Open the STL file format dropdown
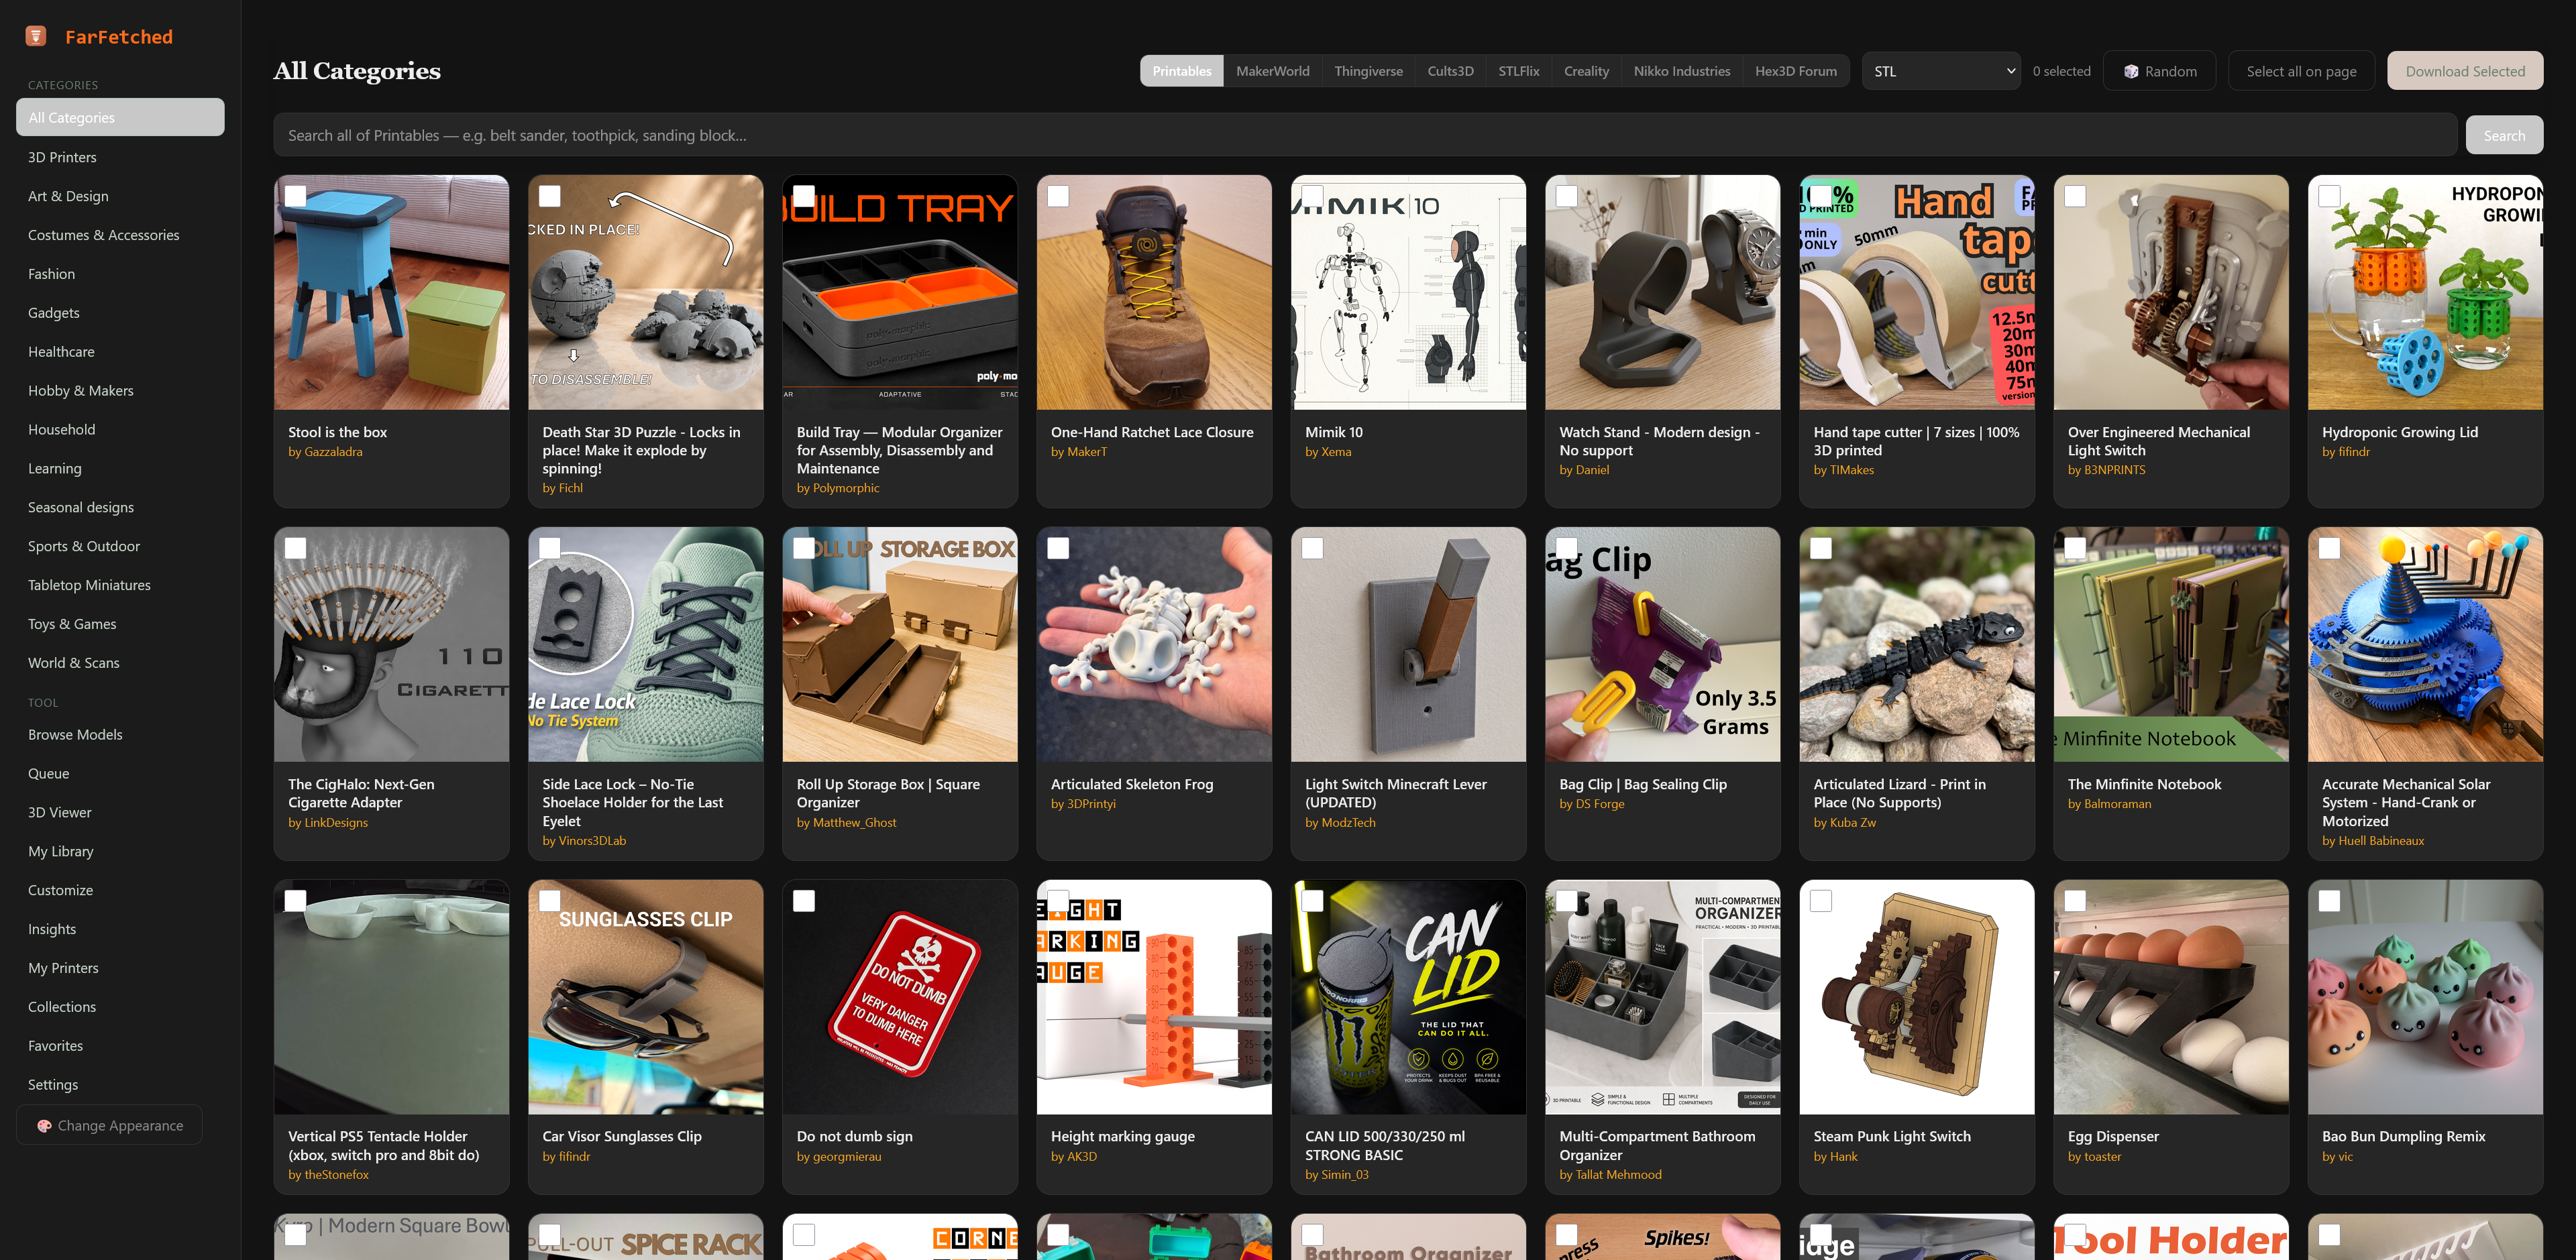The image size is (2576, 1260). pos(1941,71)
